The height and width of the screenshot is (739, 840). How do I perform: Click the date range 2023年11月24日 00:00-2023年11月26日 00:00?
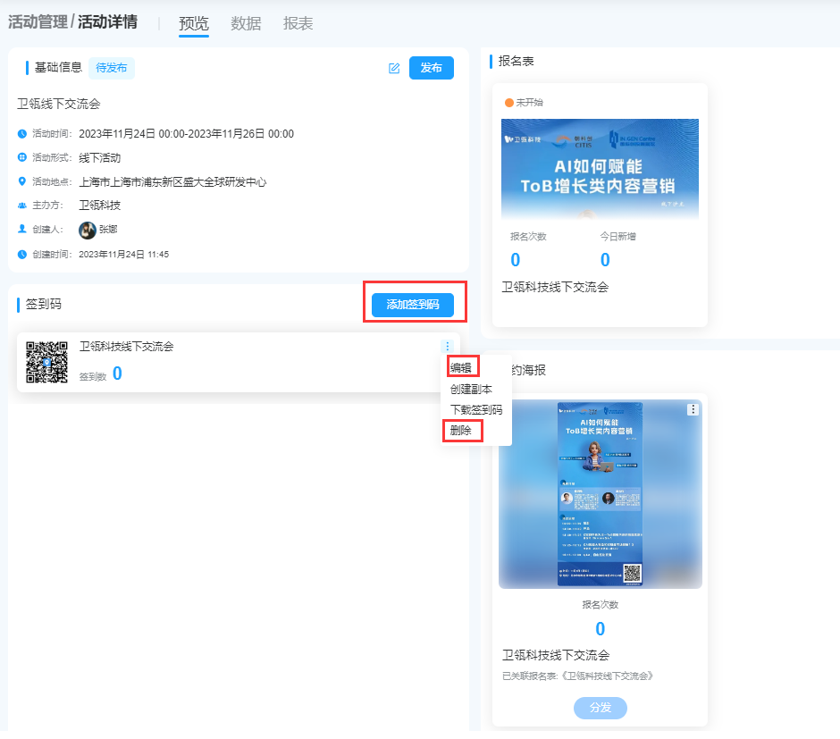tap(187, 134)
